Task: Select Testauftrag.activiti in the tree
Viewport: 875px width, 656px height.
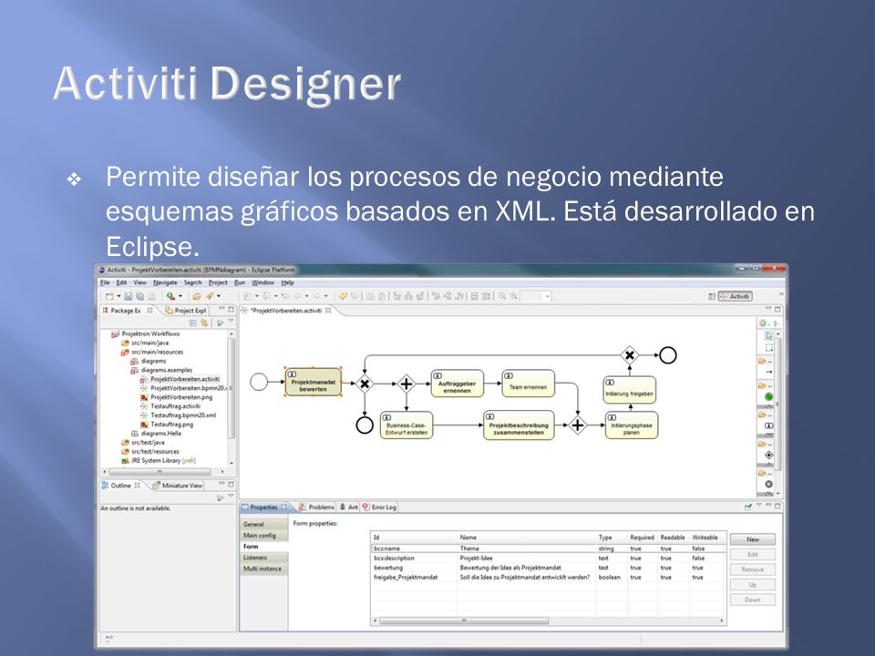Action: point(170,406)
